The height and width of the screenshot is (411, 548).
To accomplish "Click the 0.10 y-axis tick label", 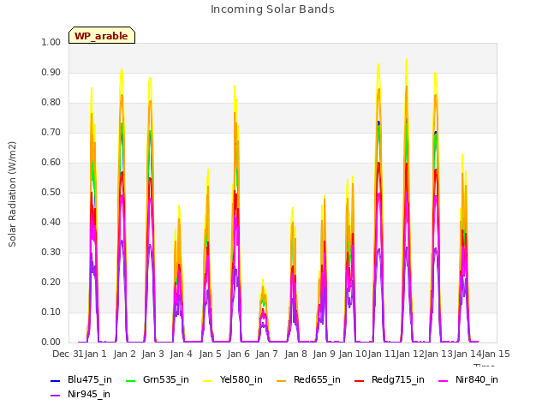I will (51, 312).
